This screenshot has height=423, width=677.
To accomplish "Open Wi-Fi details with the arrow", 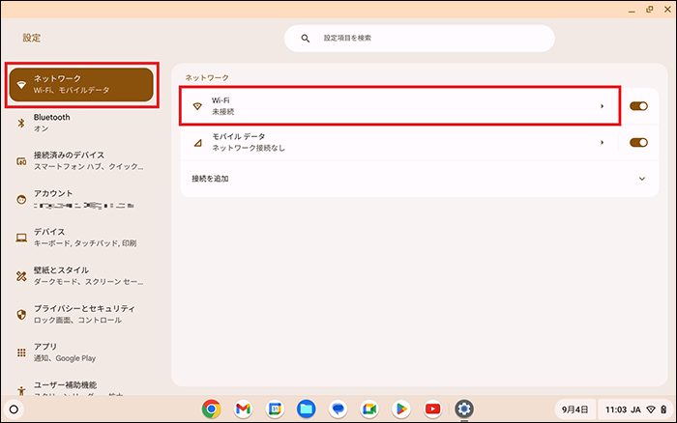I will tap(602, 105).
